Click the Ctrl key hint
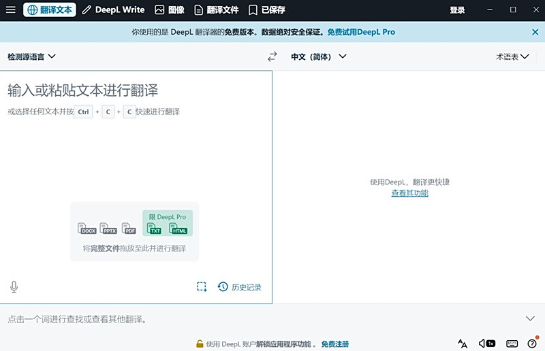This screenshot has width=545, height=351. tap(83, 112)
